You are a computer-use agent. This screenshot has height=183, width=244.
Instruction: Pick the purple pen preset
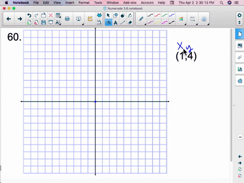(x=150, y=22)
